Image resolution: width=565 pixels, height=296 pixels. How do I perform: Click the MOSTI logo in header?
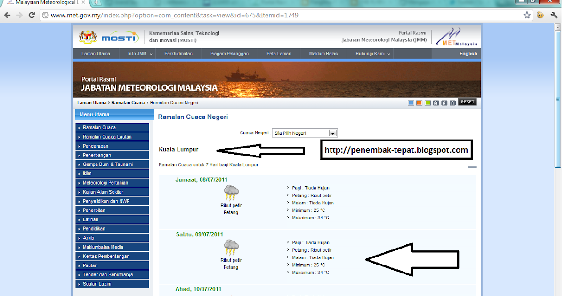tap(120, 37)
